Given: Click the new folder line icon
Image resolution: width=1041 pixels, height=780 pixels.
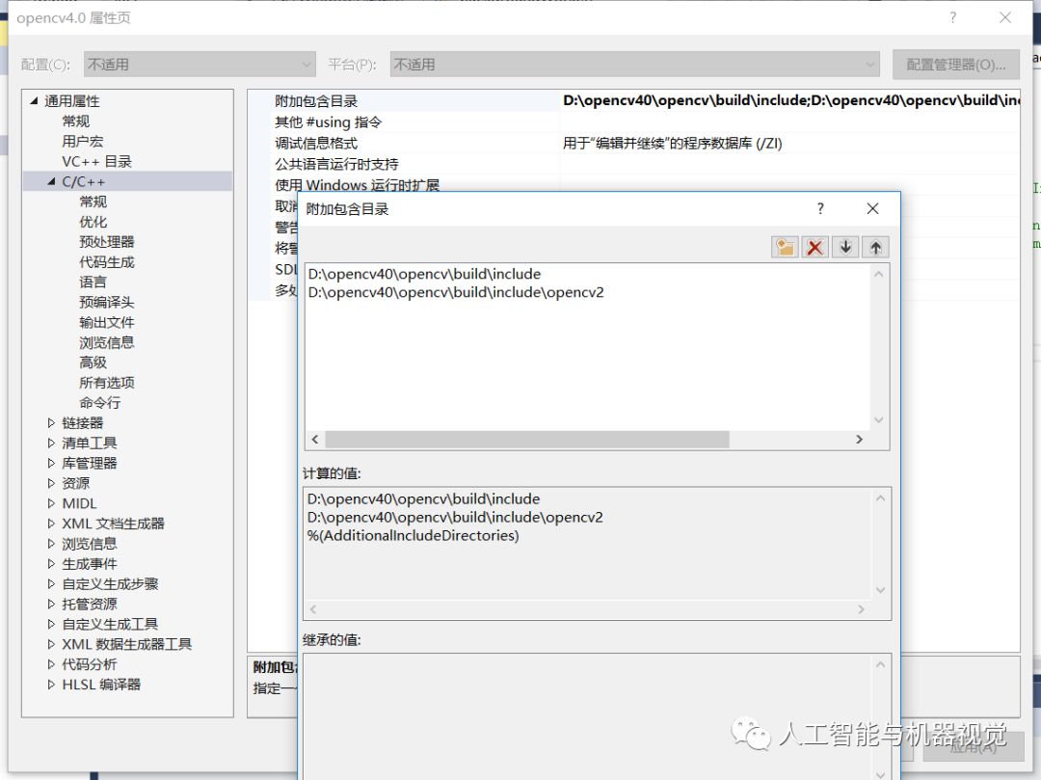Looking at the screenshot, I should click(x=785, y=248).
